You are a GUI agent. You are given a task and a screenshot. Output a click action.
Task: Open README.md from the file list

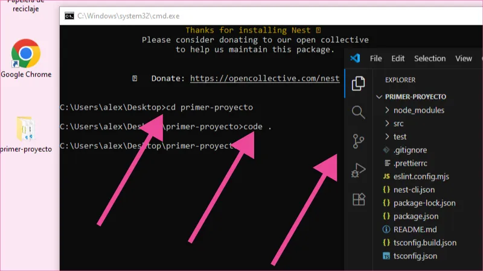point(415,229)
